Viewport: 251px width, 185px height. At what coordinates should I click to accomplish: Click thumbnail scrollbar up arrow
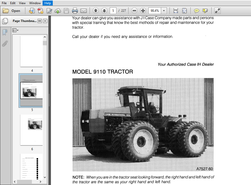45,37
